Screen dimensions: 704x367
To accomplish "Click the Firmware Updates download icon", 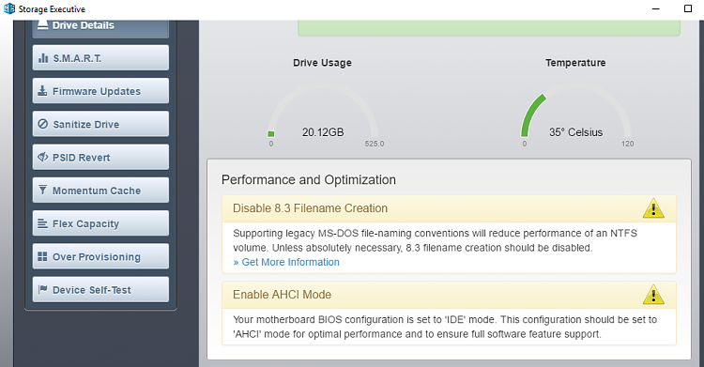I will pos(42,91).
